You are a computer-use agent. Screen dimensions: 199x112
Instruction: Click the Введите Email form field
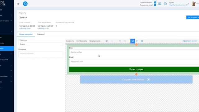[134, 62]
